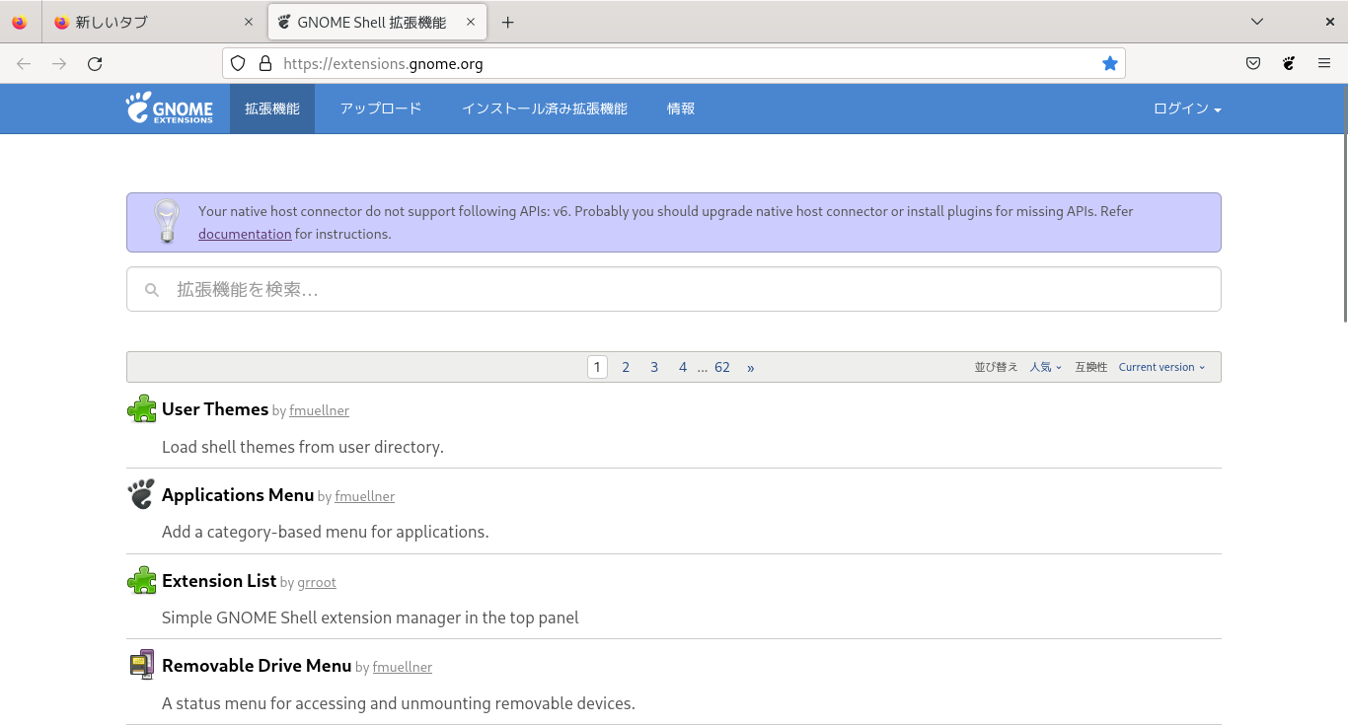Viewport: 1348px width, 726px height.
Task: Click the next page » arrow
Action: click(751, 367)
